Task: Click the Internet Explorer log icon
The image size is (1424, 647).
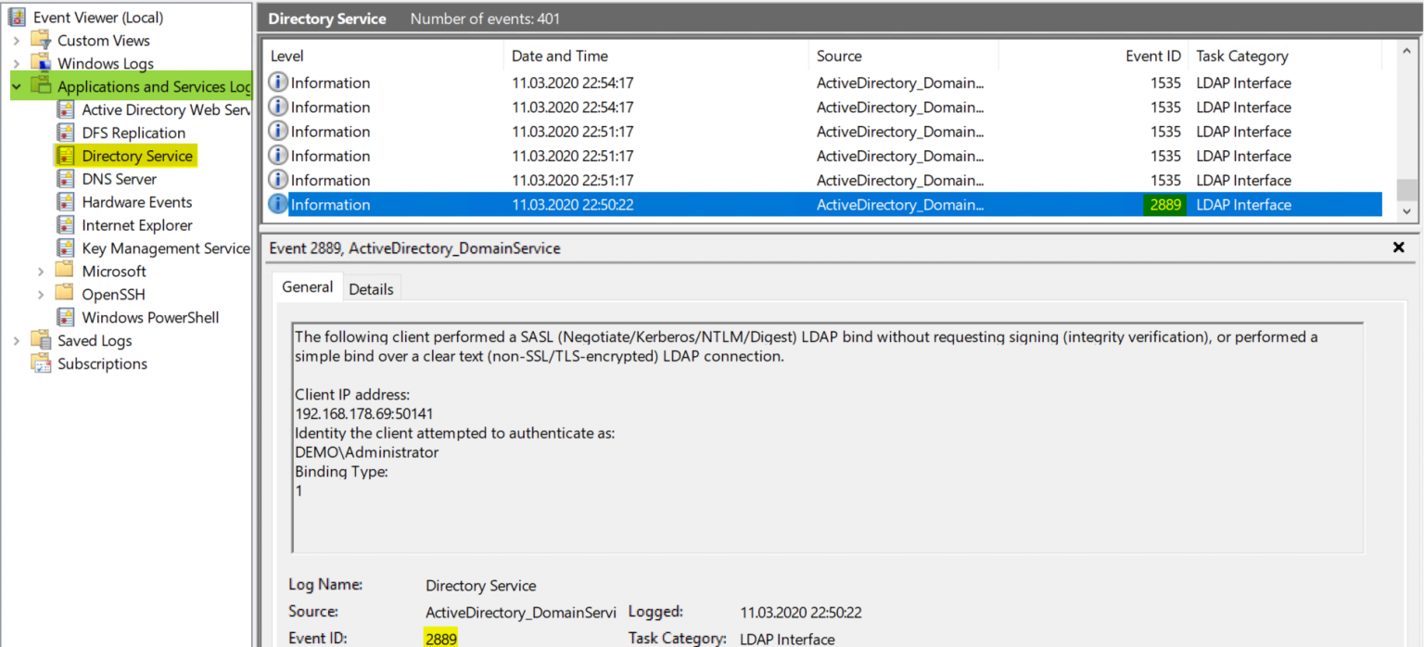Action: click(65, 225)
